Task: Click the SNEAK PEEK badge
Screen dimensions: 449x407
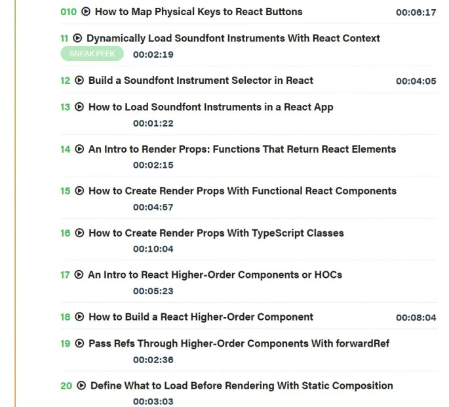Action: tap(92, 54)
